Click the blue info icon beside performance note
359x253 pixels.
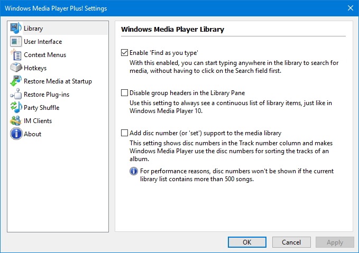tap(134, 171)
